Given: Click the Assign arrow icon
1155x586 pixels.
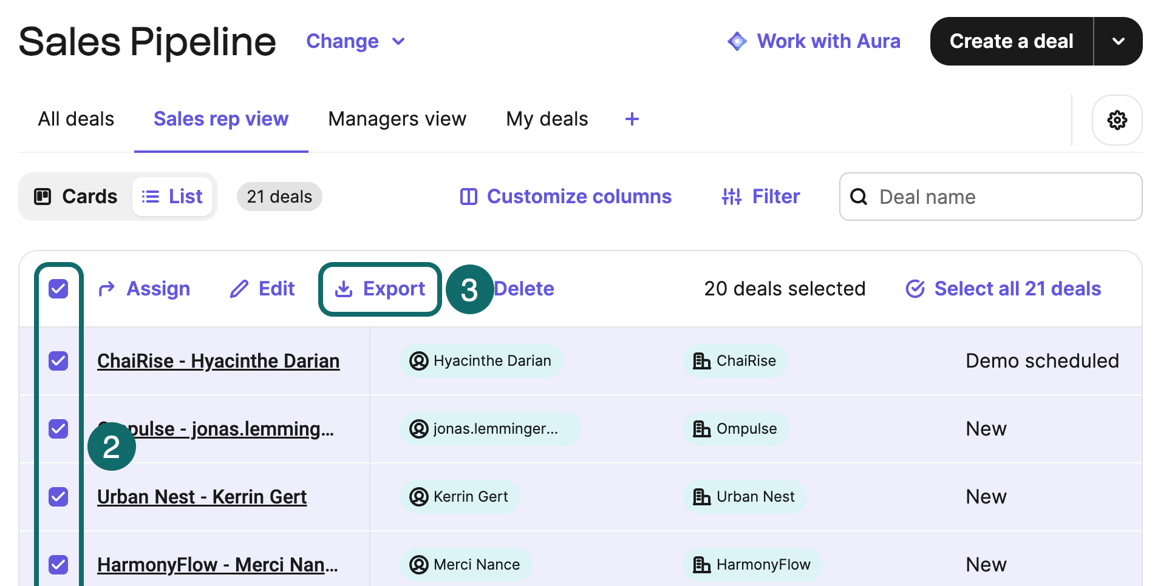Looking at the screenshot, I should click(x=107, y=289).
